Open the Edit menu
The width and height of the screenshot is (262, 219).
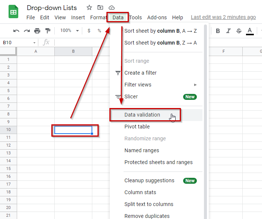pos(45,17)
